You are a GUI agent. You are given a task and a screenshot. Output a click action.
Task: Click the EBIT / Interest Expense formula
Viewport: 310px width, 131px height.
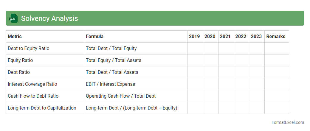(111, 84)
